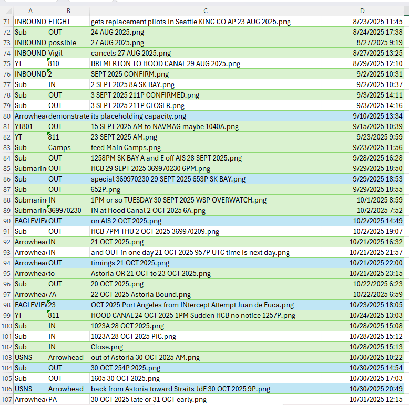Select the replacement pilots in Seattle cell
This screenshot has height=405, width=409.
pos(190,22)
